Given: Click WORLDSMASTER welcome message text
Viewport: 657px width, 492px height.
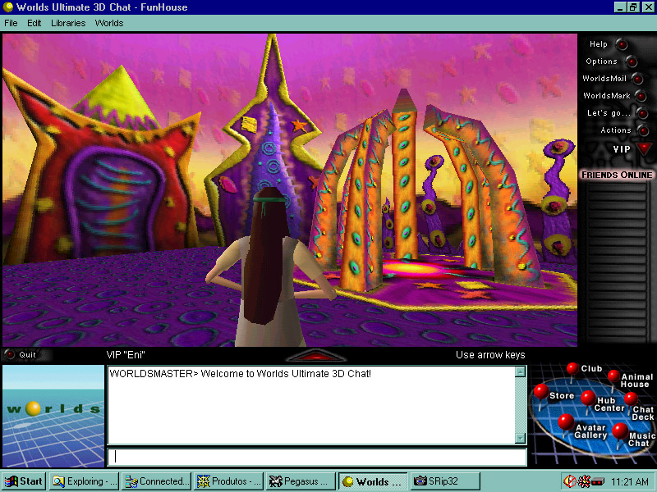Looking at the screenshot, I should 240,374.
